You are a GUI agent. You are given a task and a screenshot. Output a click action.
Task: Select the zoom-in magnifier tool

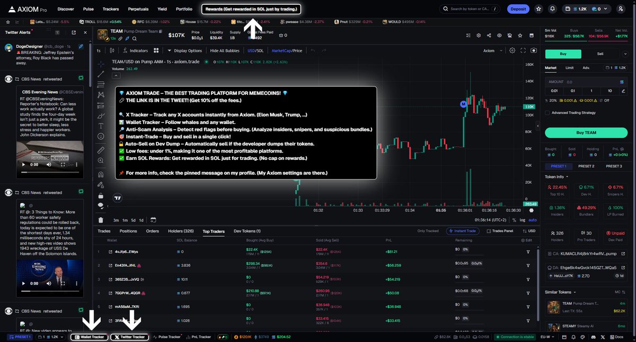point(101,161)
